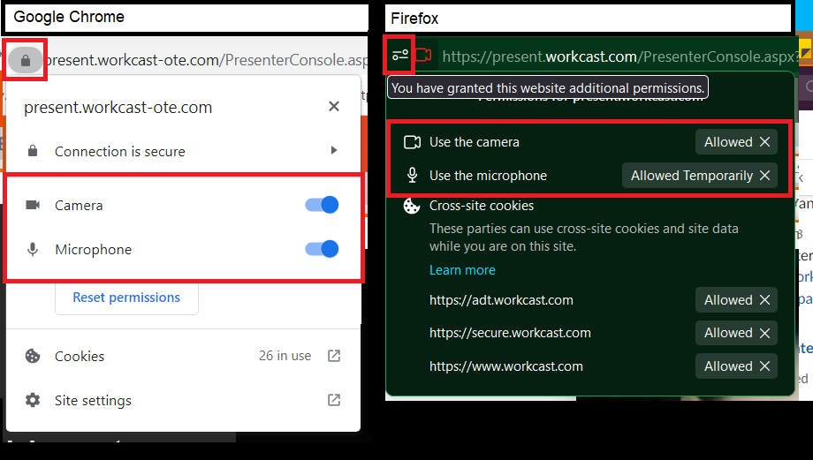Screen dimensions: 813x460
Task: Click the Cross-site cookies cookie icon
Action: click(412, 206)
